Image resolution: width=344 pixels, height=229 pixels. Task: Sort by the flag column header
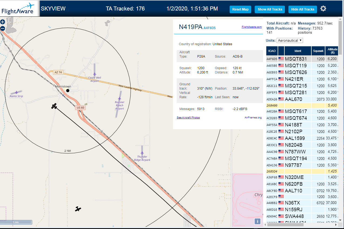[x=281, y=51]
